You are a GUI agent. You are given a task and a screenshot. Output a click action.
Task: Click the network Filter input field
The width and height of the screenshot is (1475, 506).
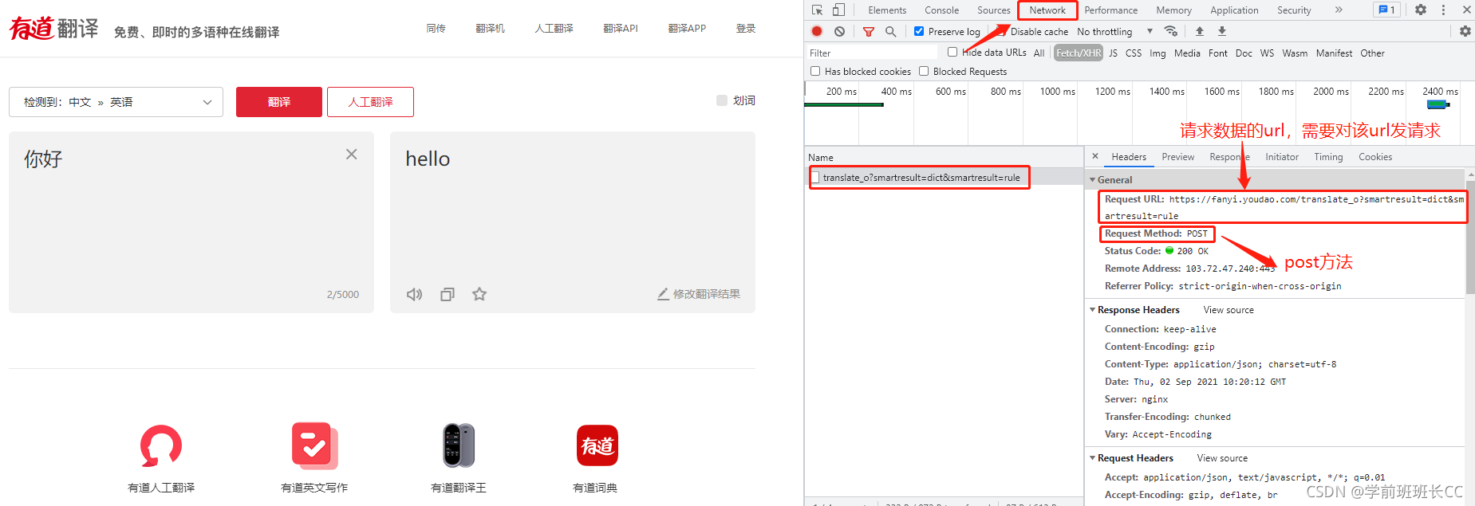pos(872,53)
